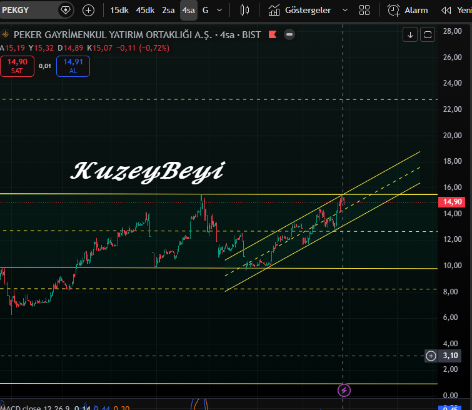Add symbol with plus circle icon
The image size is (472, 410).
pos(88,10)
